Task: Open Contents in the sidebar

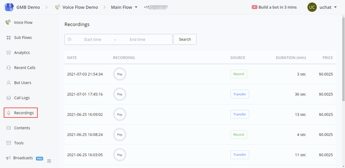Action: (x=22, y=128)
